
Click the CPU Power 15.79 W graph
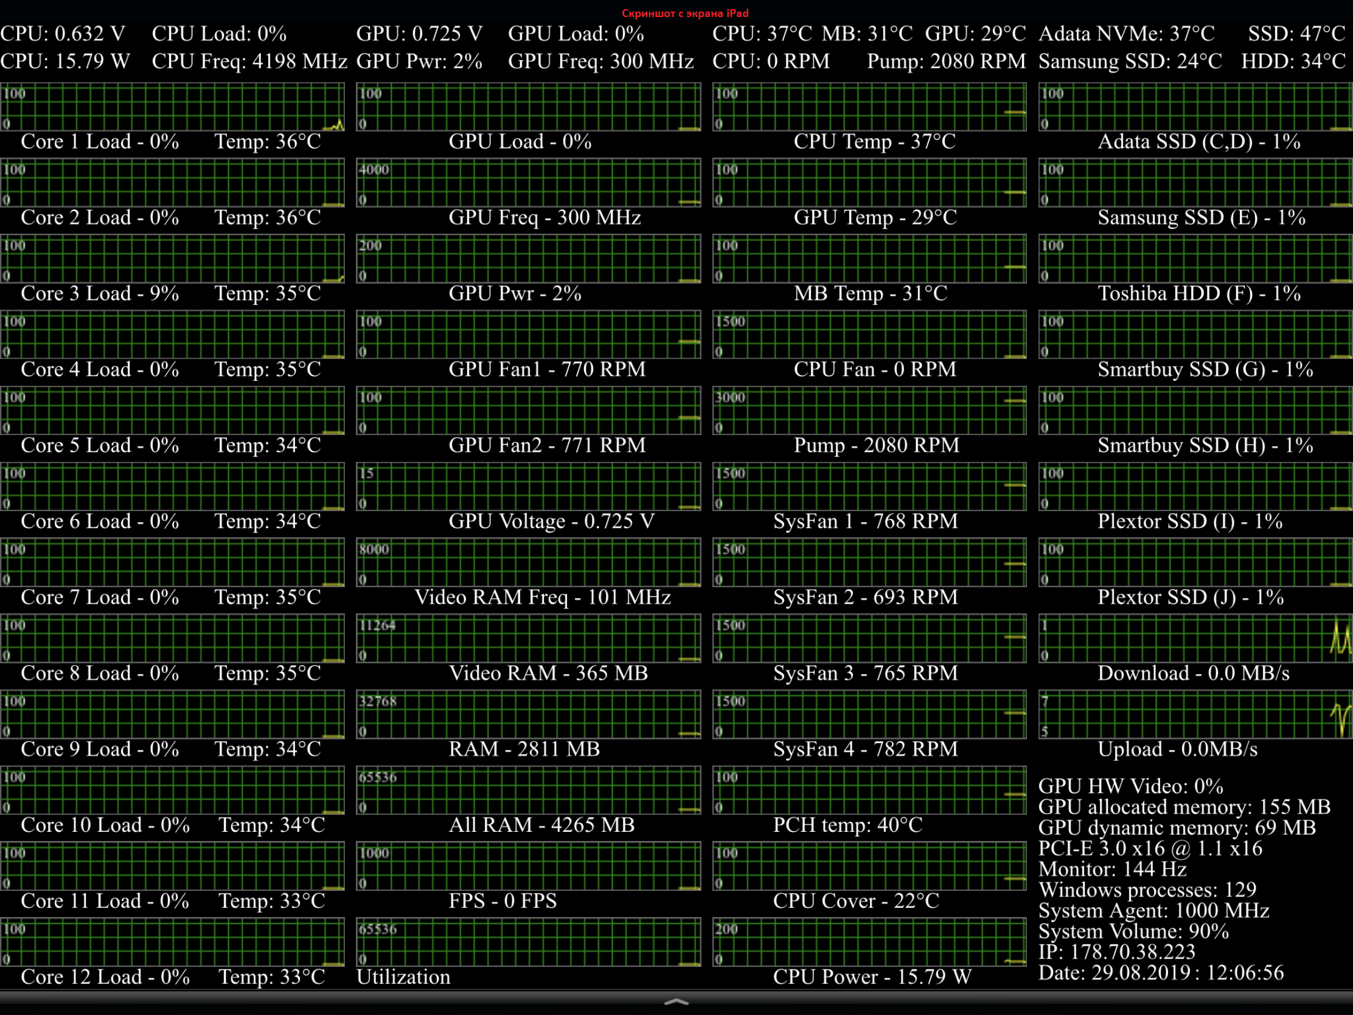tap(869, 942)
